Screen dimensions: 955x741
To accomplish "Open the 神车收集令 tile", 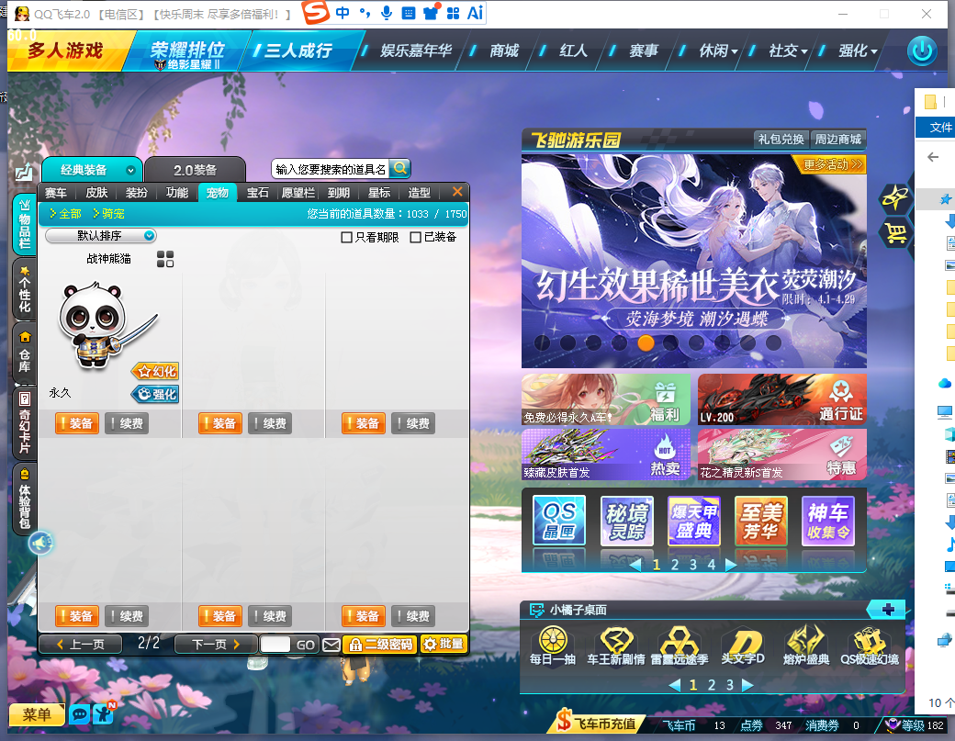I will tap(828, 521).
